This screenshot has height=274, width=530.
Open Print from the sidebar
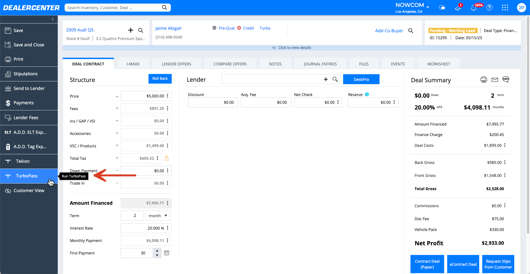tap(29, 59)
